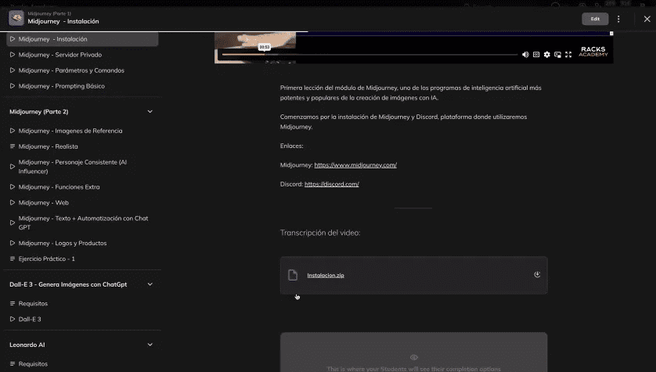Click the Edit button

[595, 19]
